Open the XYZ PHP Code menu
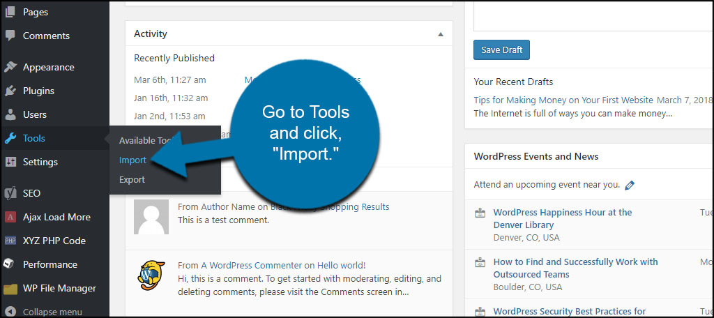The height and width of the screenshot is (318, 714). click(x=54, y=241)
